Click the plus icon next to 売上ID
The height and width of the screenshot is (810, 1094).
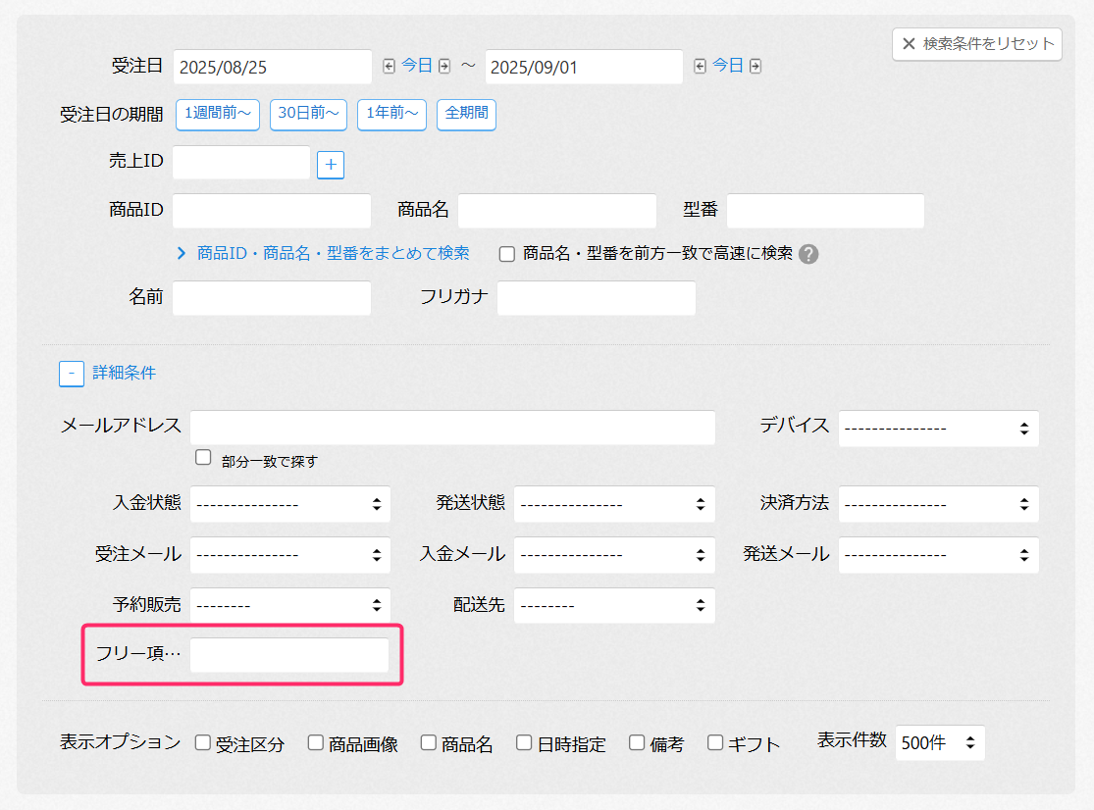(x=331, y=165)
